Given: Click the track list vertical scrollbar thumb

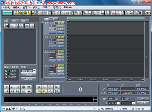Looking at the screenshot, I should tap(42, 23).
